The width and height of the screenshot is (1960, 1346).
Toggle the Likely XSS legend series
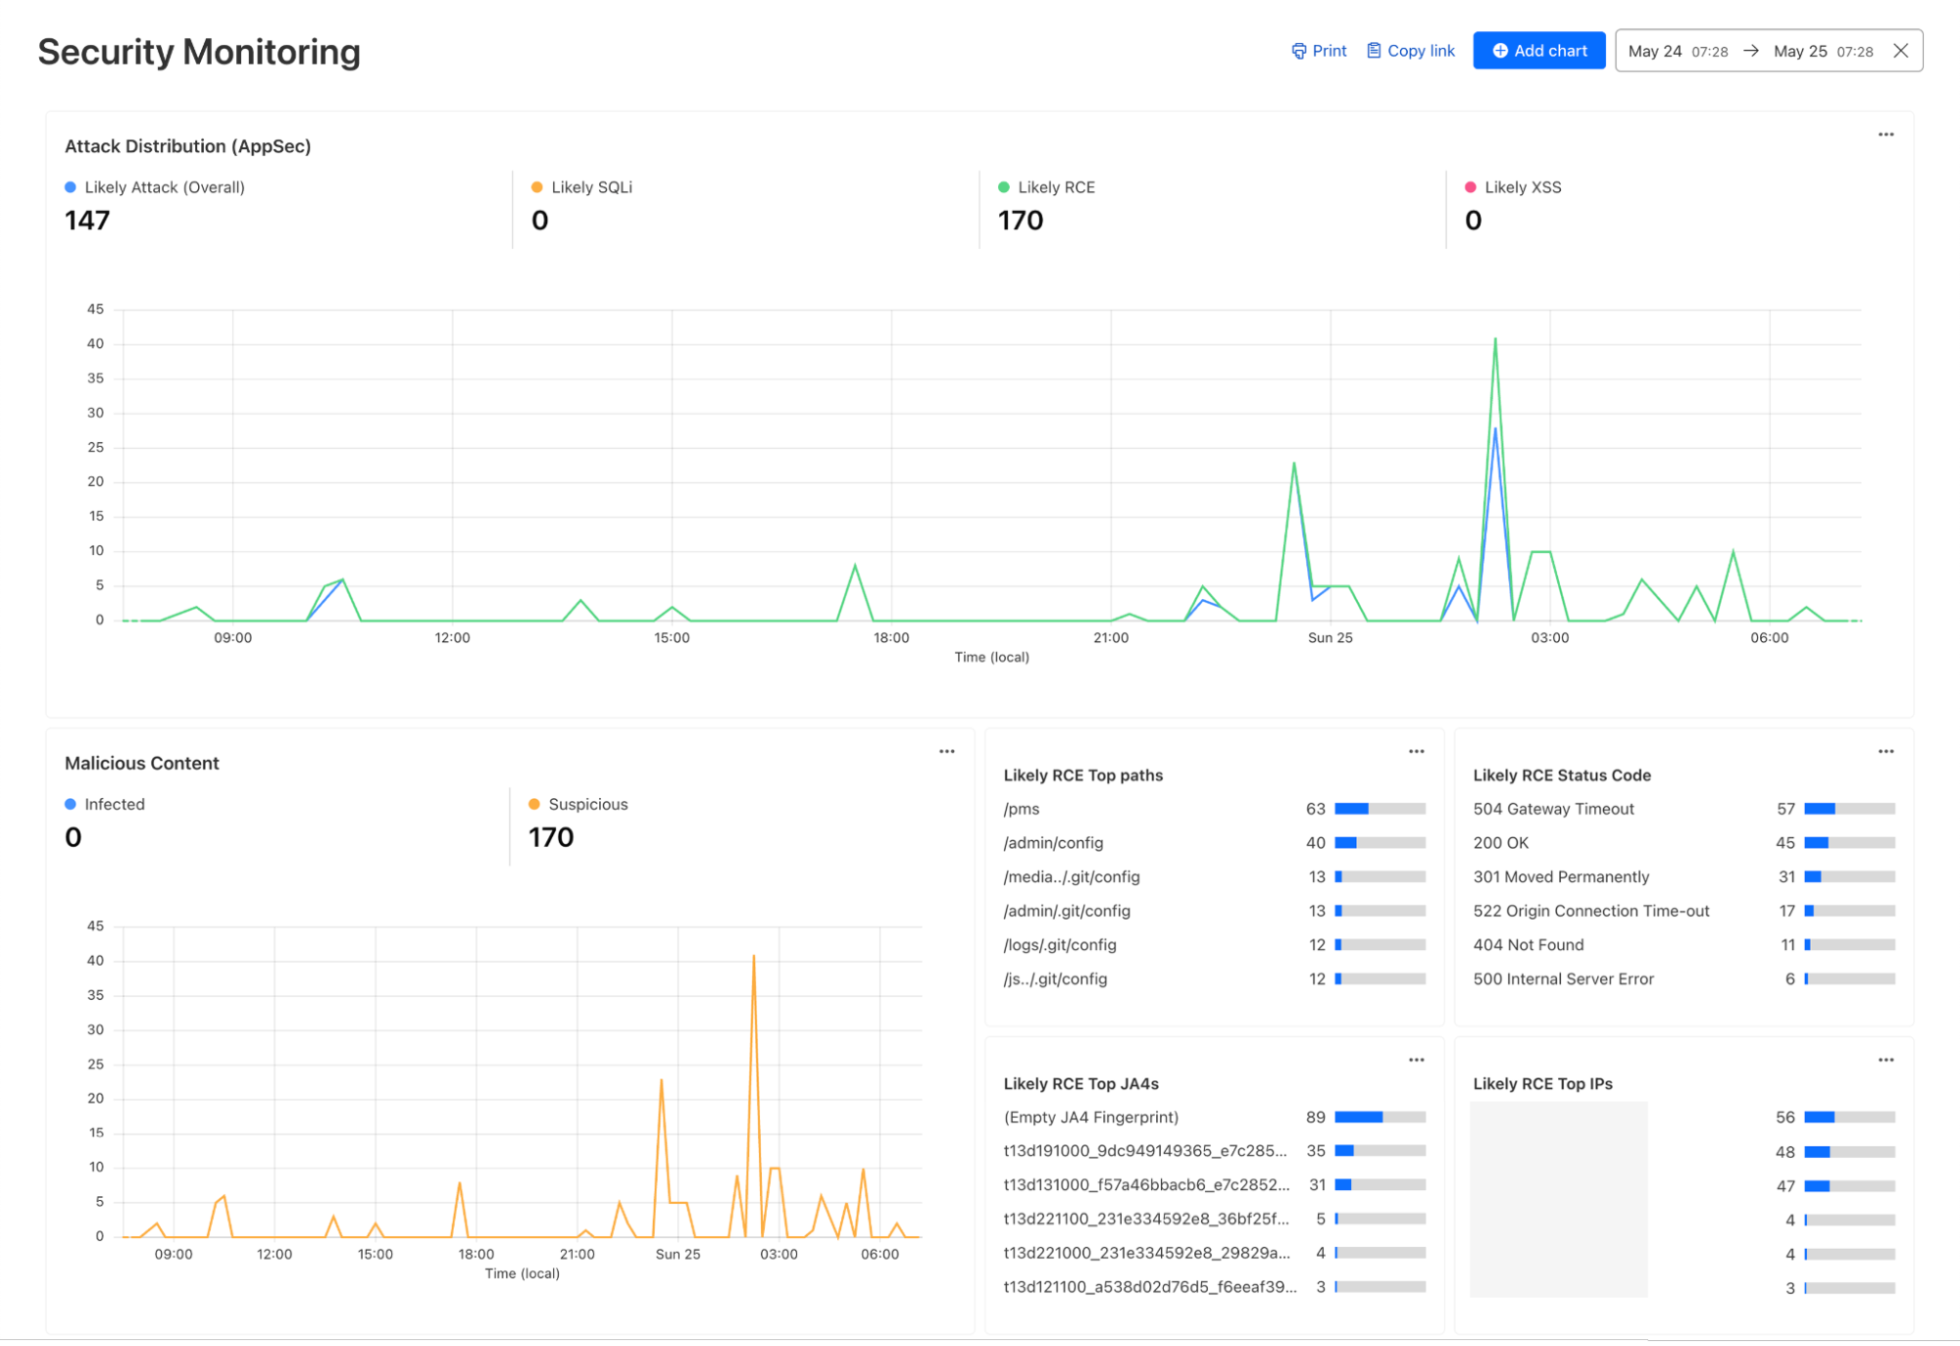[1513, 187]
